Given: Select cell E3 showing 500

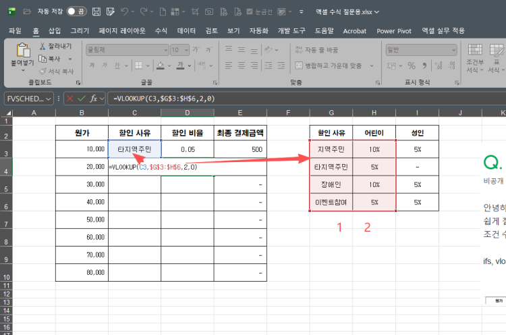Looking at the screenshot, I should (240, 149).
